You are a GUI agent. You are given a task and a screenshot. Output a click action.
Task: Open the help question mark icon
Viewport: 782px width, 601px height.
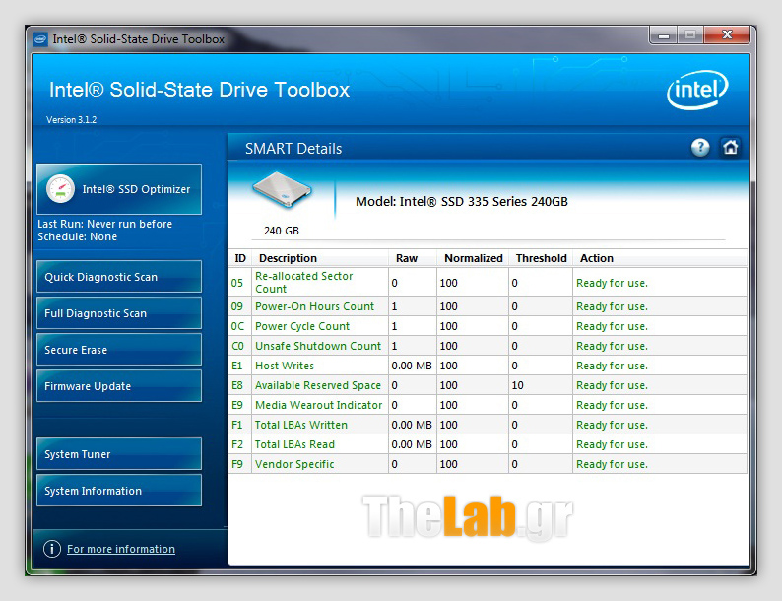click(700, 148)
